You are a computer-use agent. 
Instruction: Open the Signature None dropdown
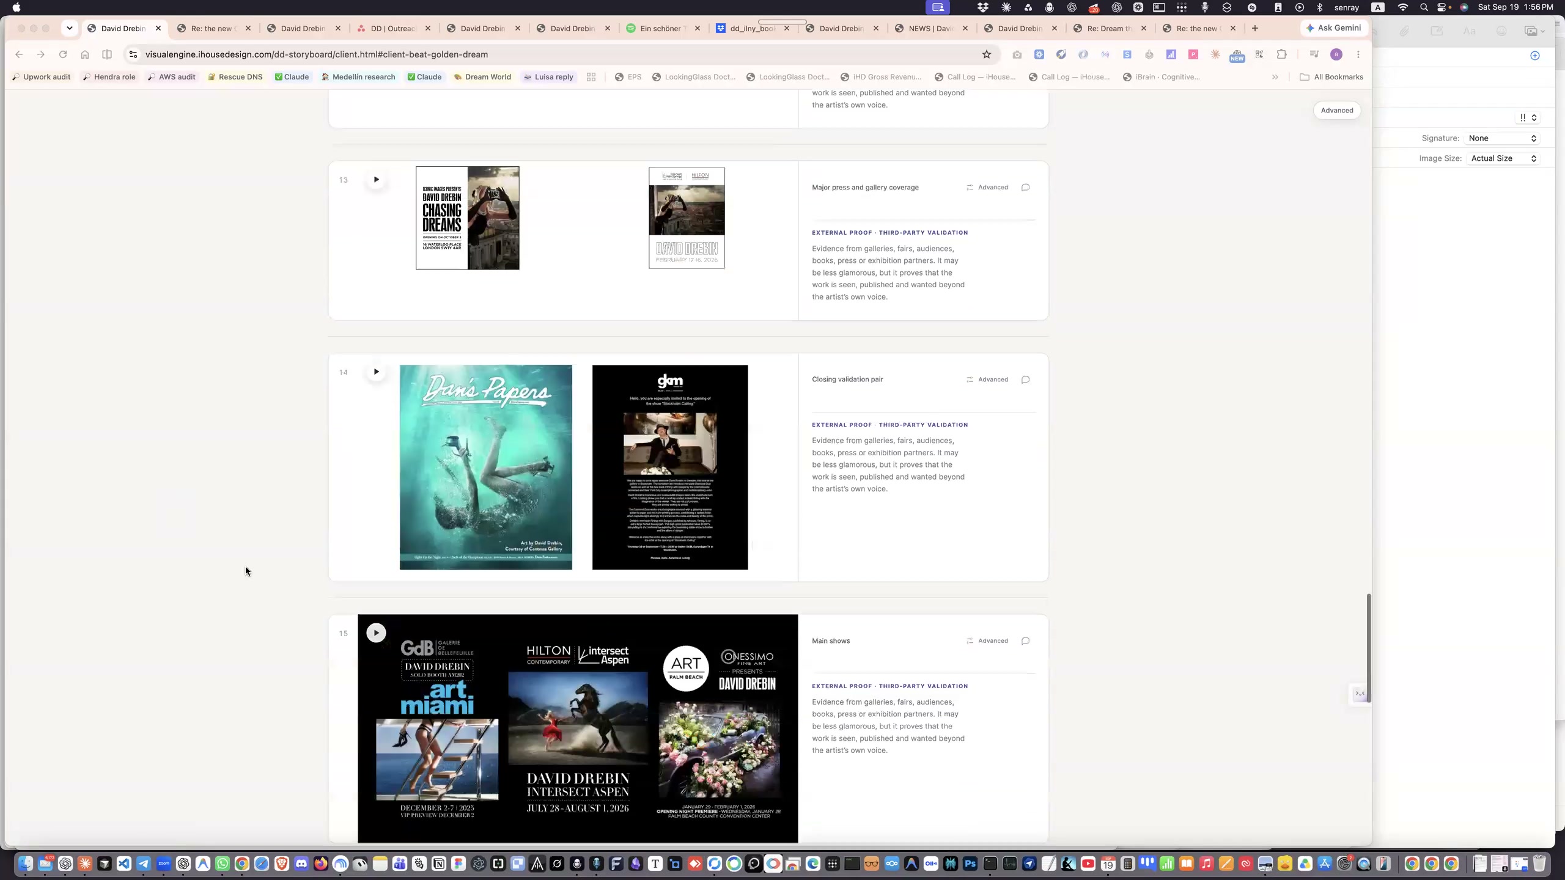click(1502, 138)
